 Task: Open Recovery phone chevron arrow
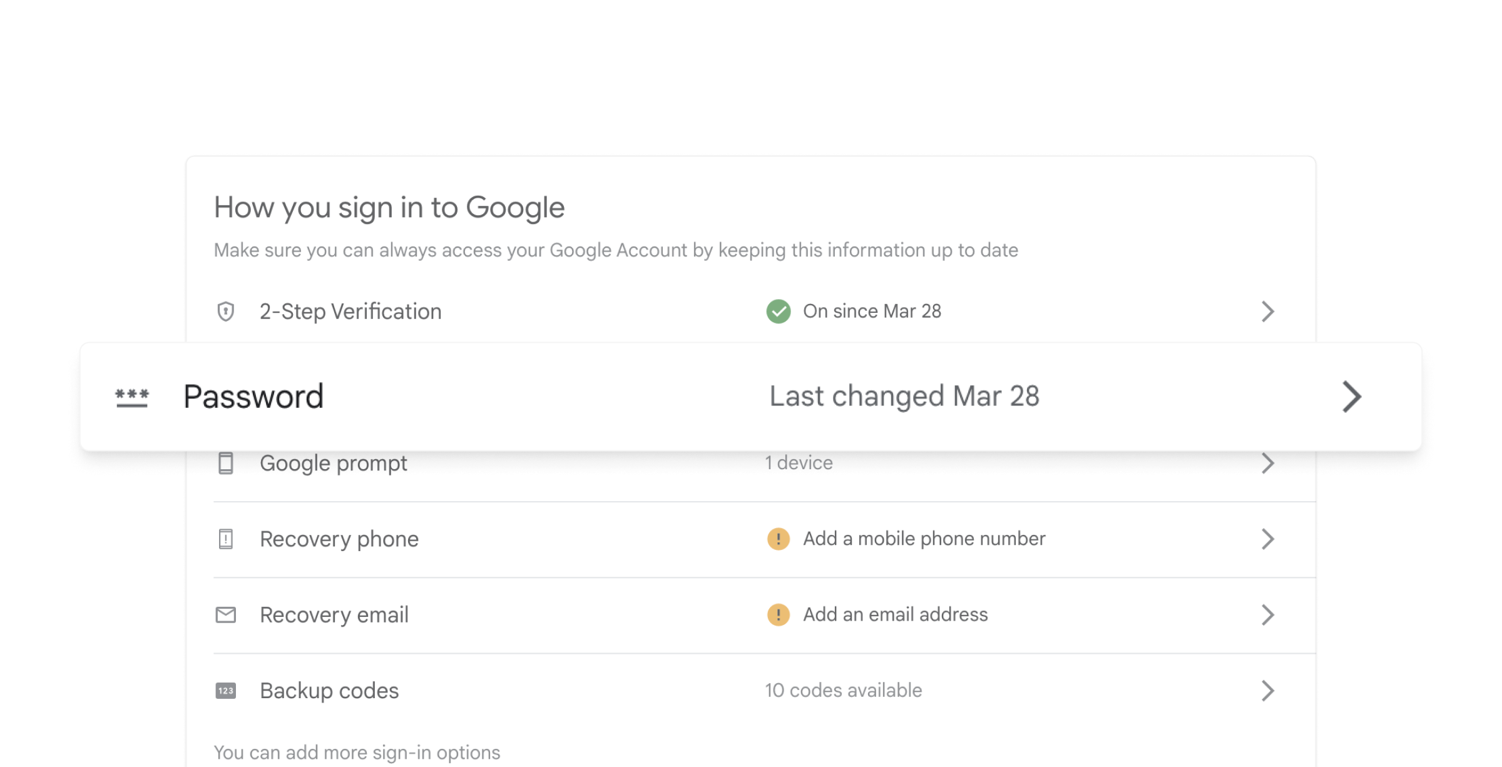[x=1268, y=539]
